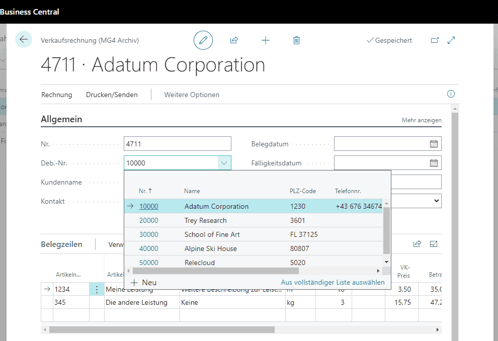This screenshot has height=341, width=498.
Task: Click Aus vollständiger Liste auswählen
Action: pyautogui.click(x=333, y=283)
